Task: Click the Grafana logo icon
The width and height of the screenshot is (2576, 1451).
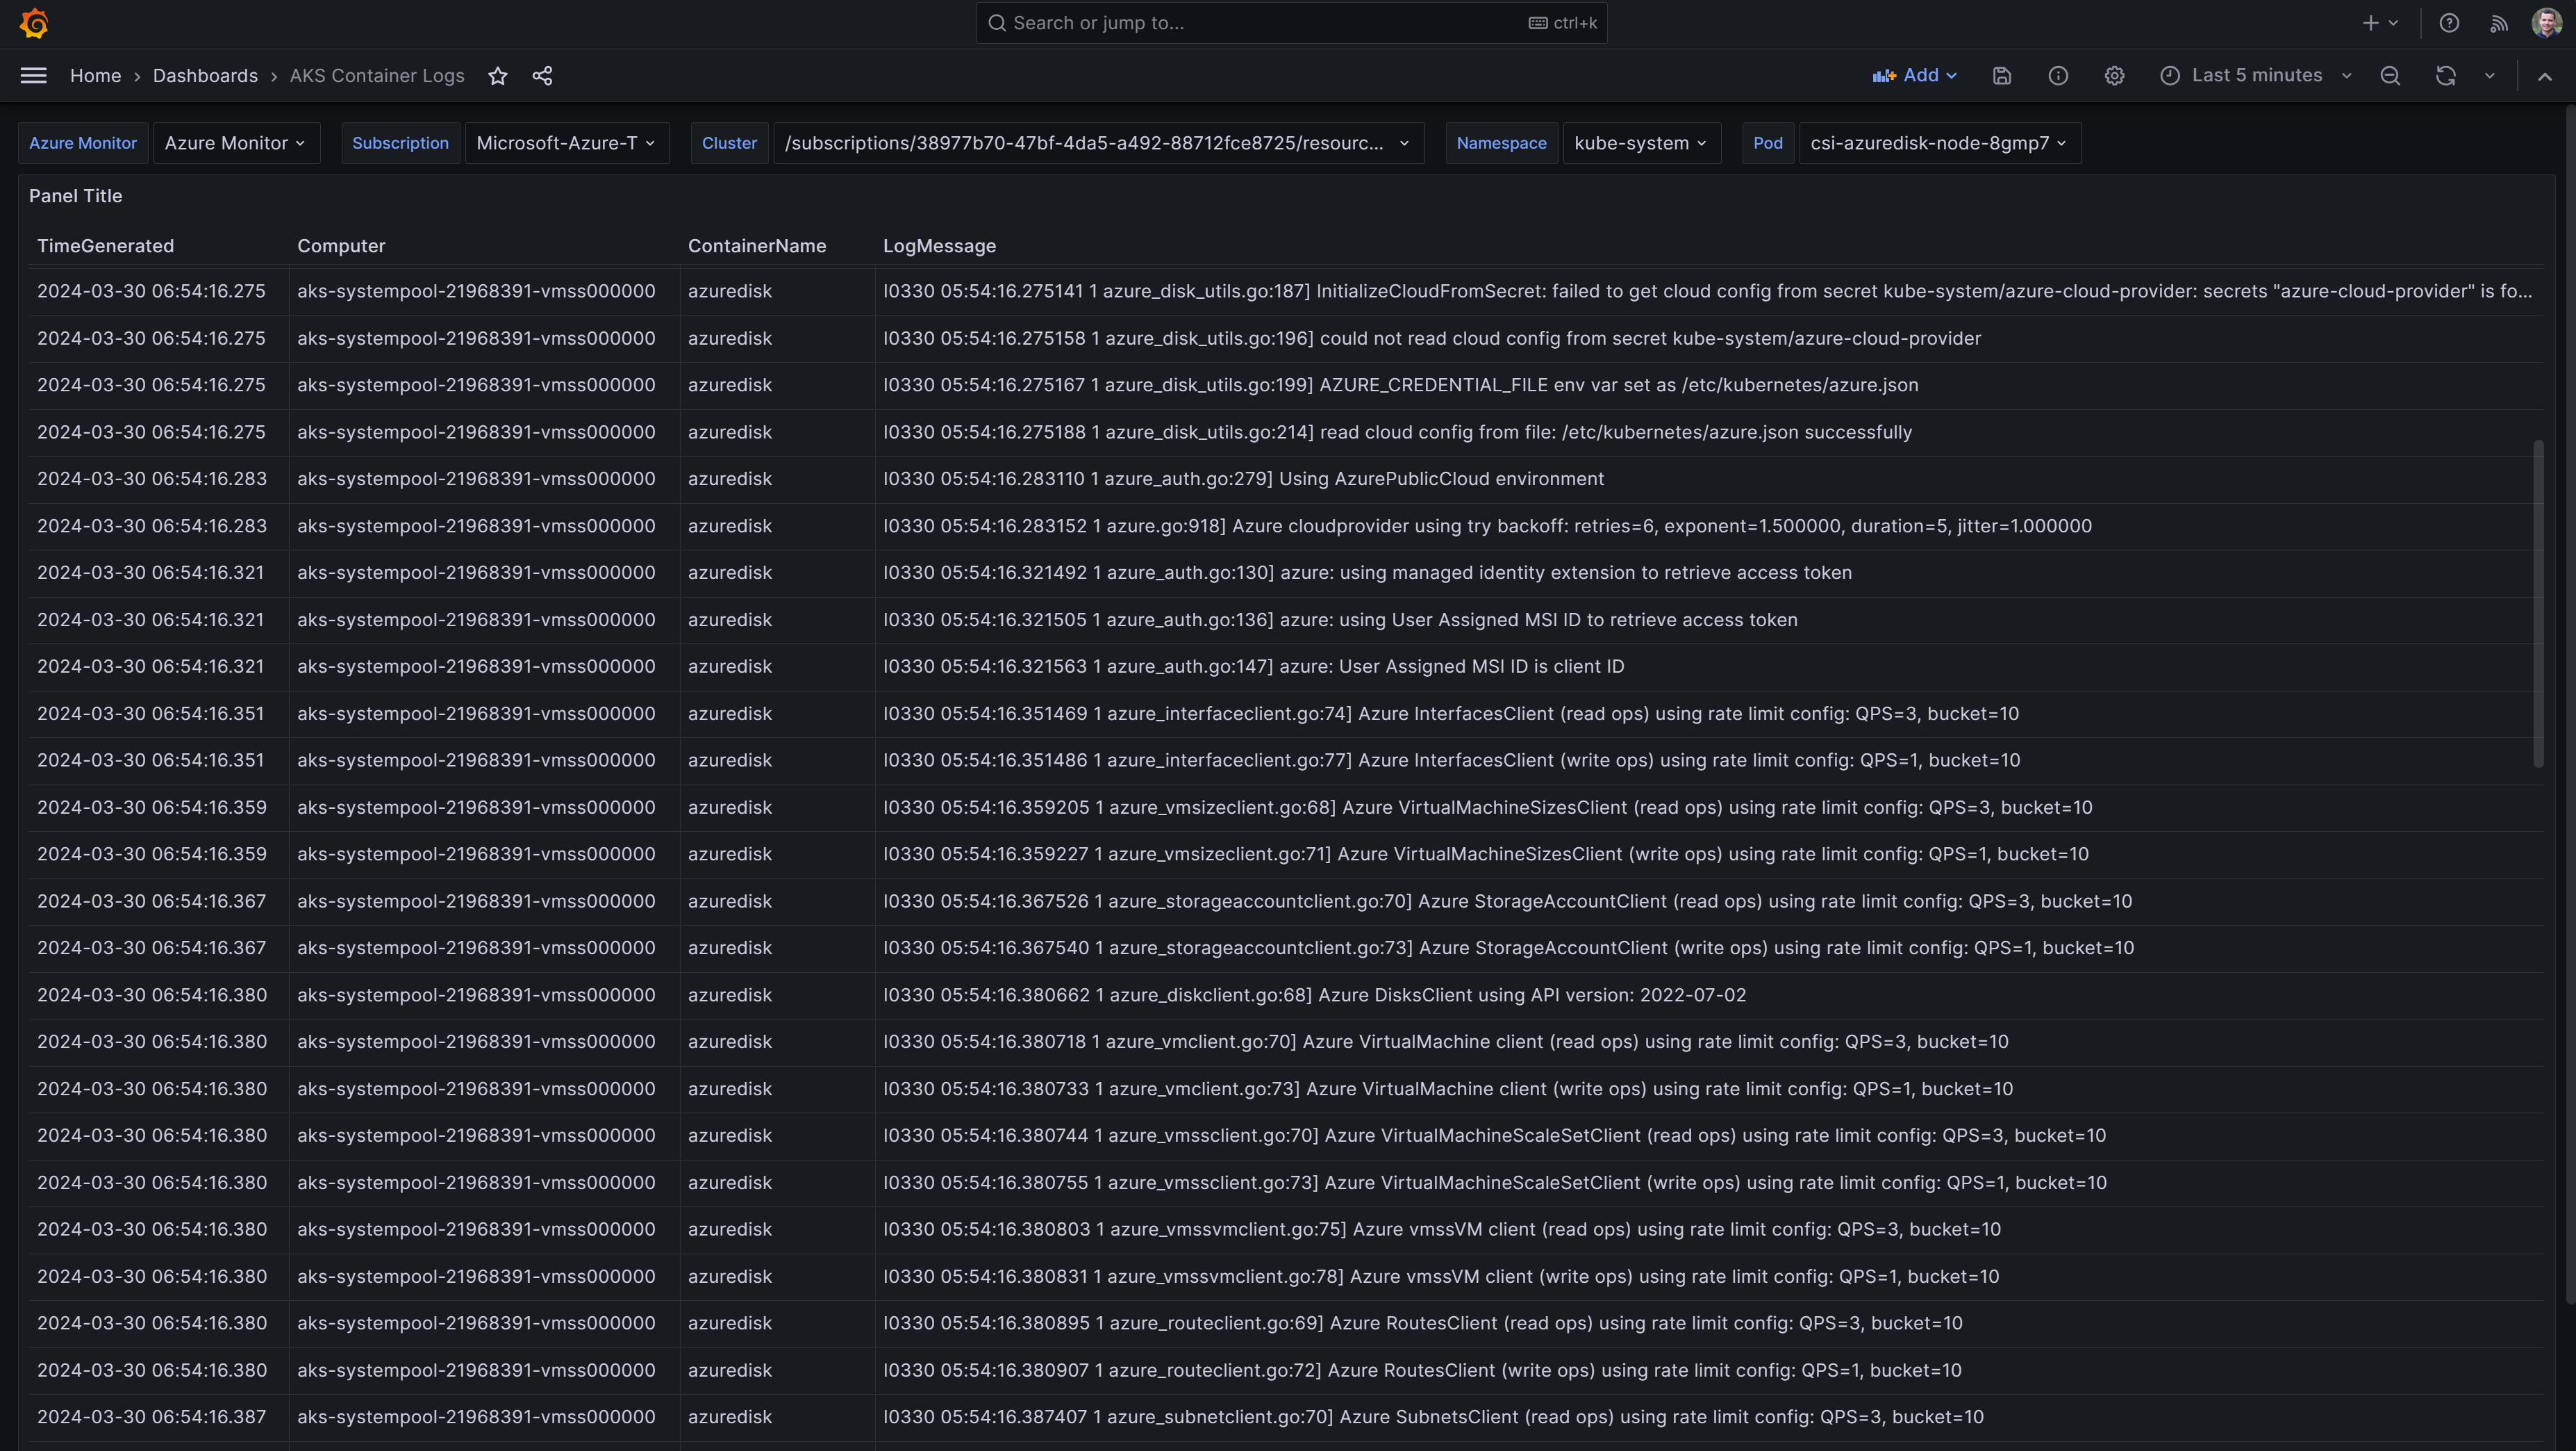Action: pyautogui.click(x=34, y=23)
